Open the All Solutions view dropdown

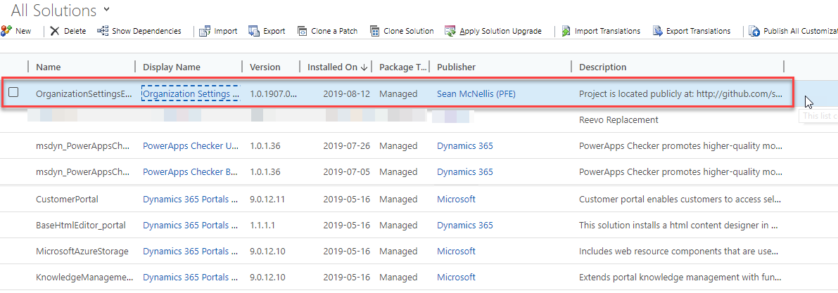pos(106,9)
